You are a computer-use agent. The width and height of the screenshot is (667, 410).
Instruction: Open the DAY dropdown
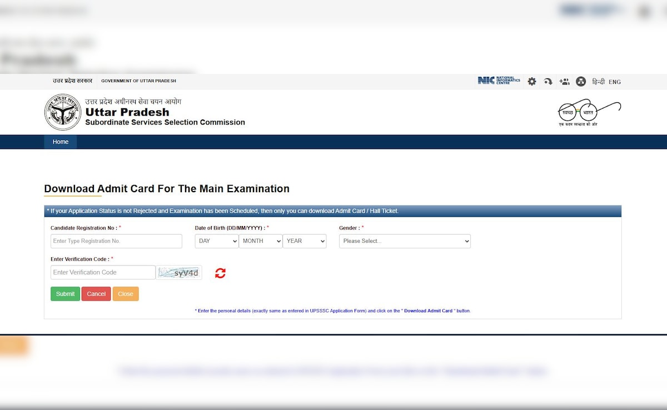click(x=216, y=241)
